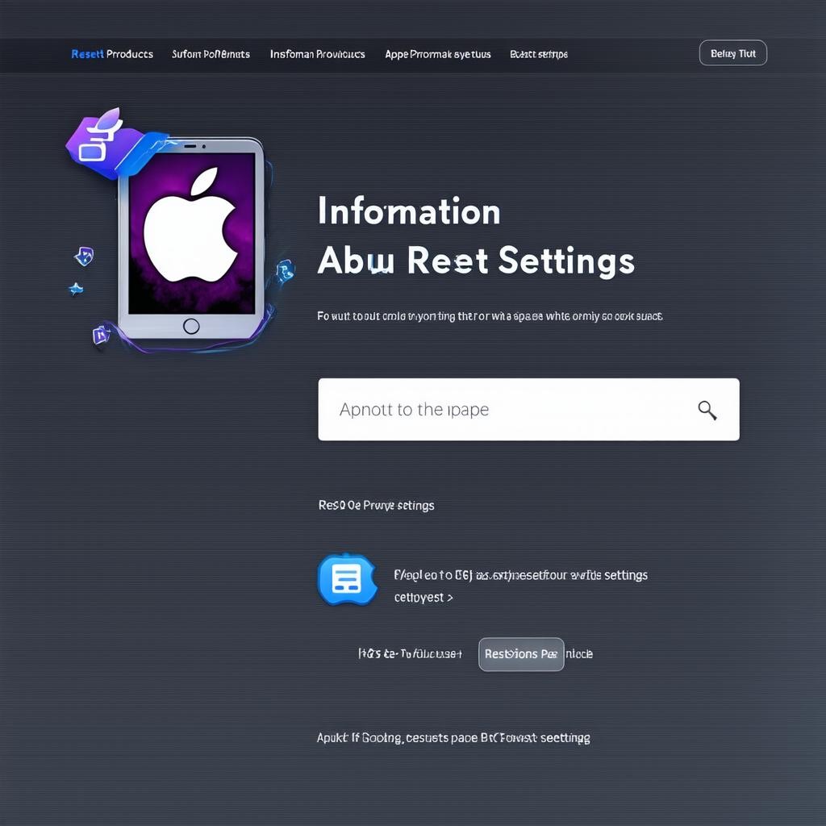This screenshot has height=826, width=826.
Task: Click the glowing blue icon right of the tablet
Action: pos(284,270)
